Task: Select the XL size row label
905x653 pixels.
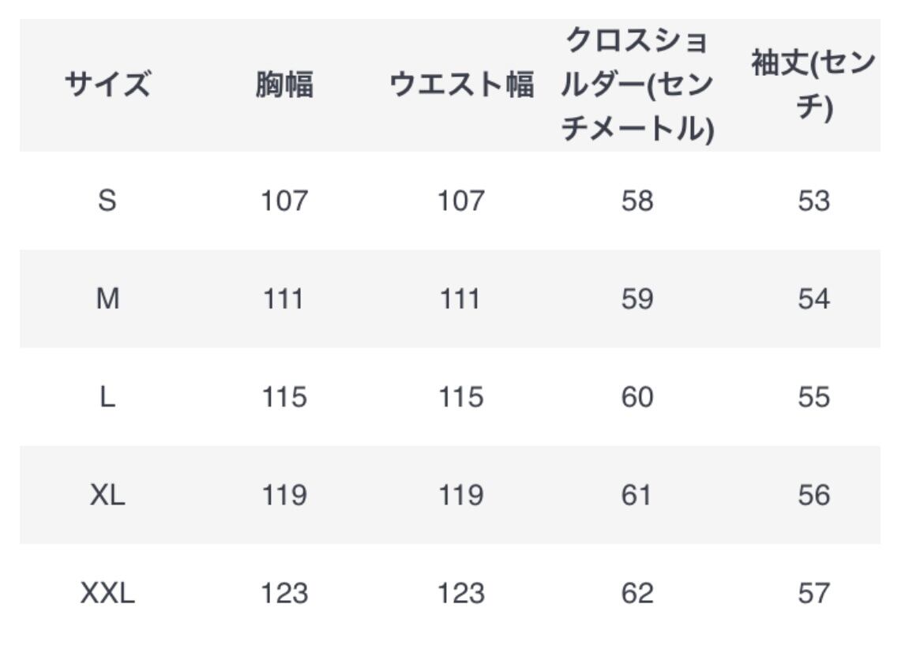Action: (x=107, y=495)
